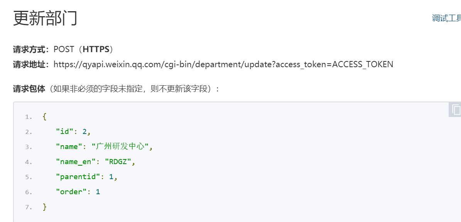461x222 pixels.
Task: Click the 请求包体 label
Action: tap(29, 89)
